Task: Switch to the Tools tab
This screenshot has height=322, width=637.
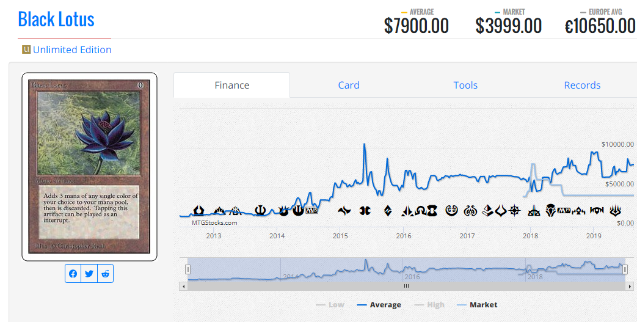Action: click(465, 85)
